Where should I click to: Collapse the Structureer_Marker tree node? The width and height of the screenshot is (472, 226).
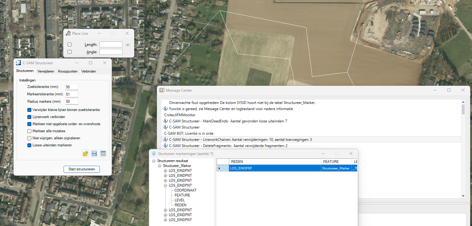[160, 166]
